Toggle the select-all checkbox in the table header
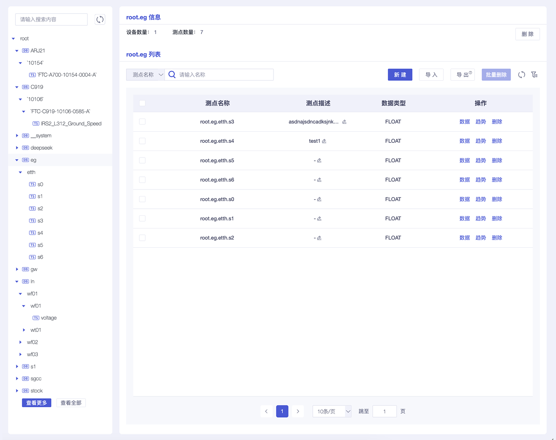 142,103
